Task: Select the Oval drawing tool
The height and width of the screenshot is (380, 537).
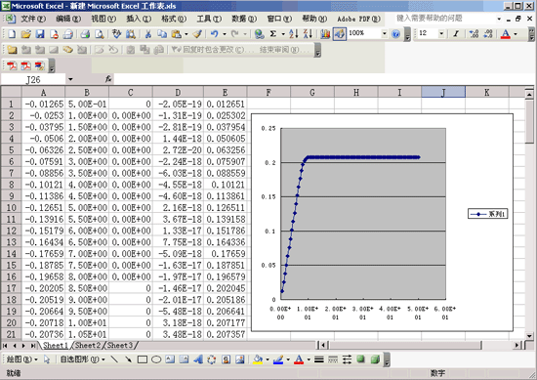Action: coord(156,359)
